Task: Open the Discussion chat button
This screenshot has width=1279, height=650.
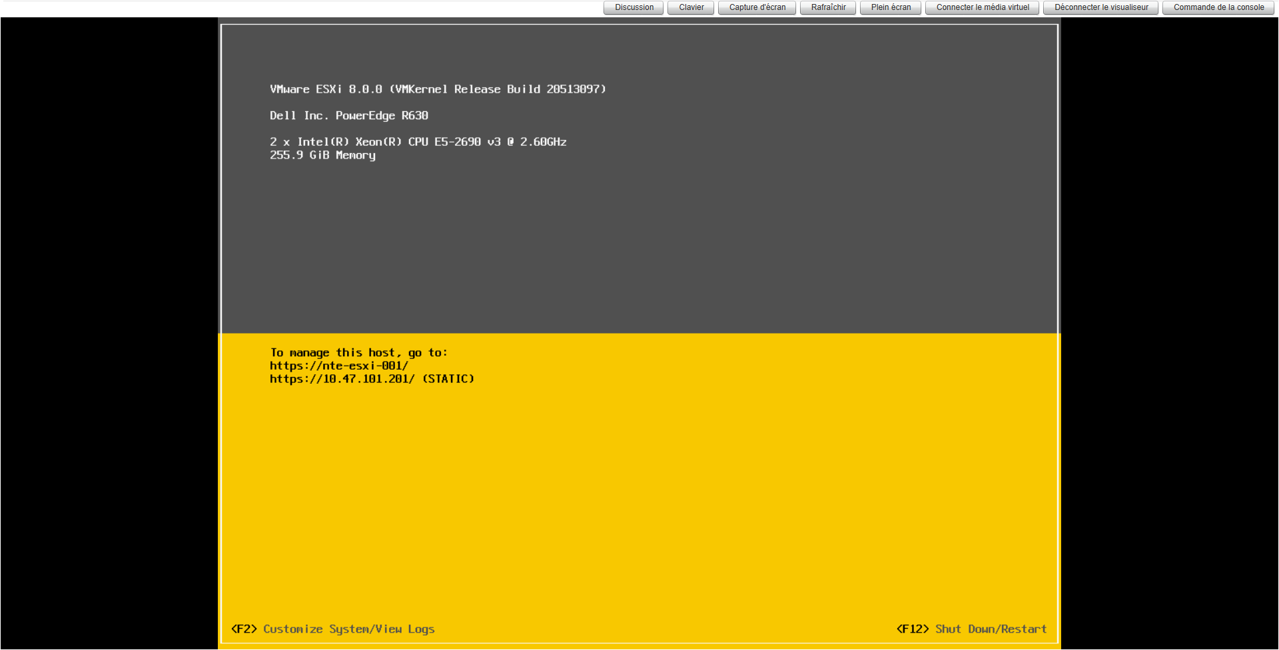Action: (634, 7)
